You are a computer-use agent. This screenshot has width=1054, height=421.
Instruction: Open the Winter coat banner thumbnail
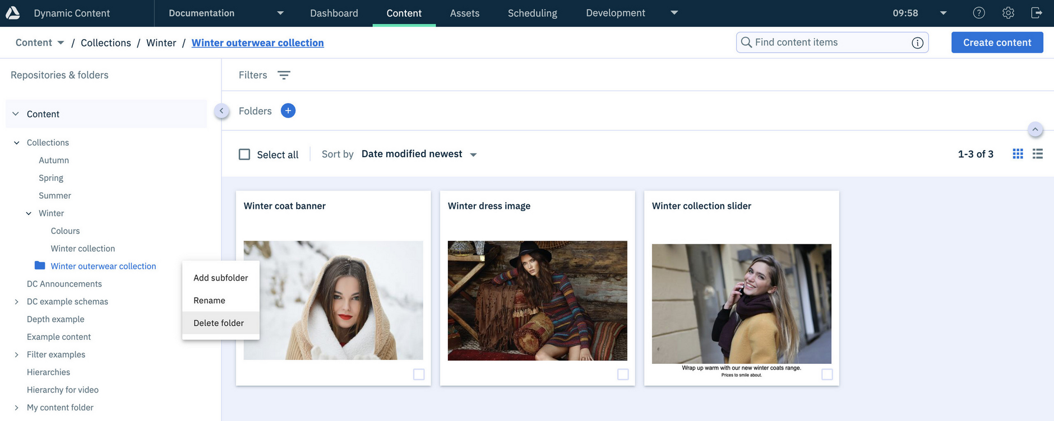(x=334, y=300)
